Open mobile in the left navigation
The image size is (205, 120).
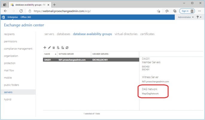coord(8,78)
